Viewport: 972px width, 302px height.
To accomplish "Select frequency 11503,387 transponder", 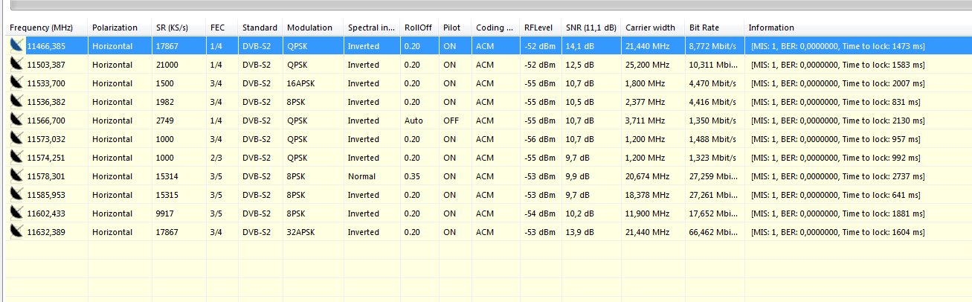I will tap(46, 65).
